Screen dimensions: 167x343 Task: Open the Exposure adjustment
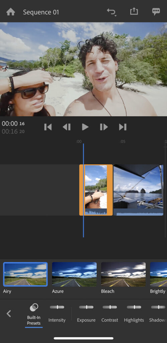tap(86, 314)
